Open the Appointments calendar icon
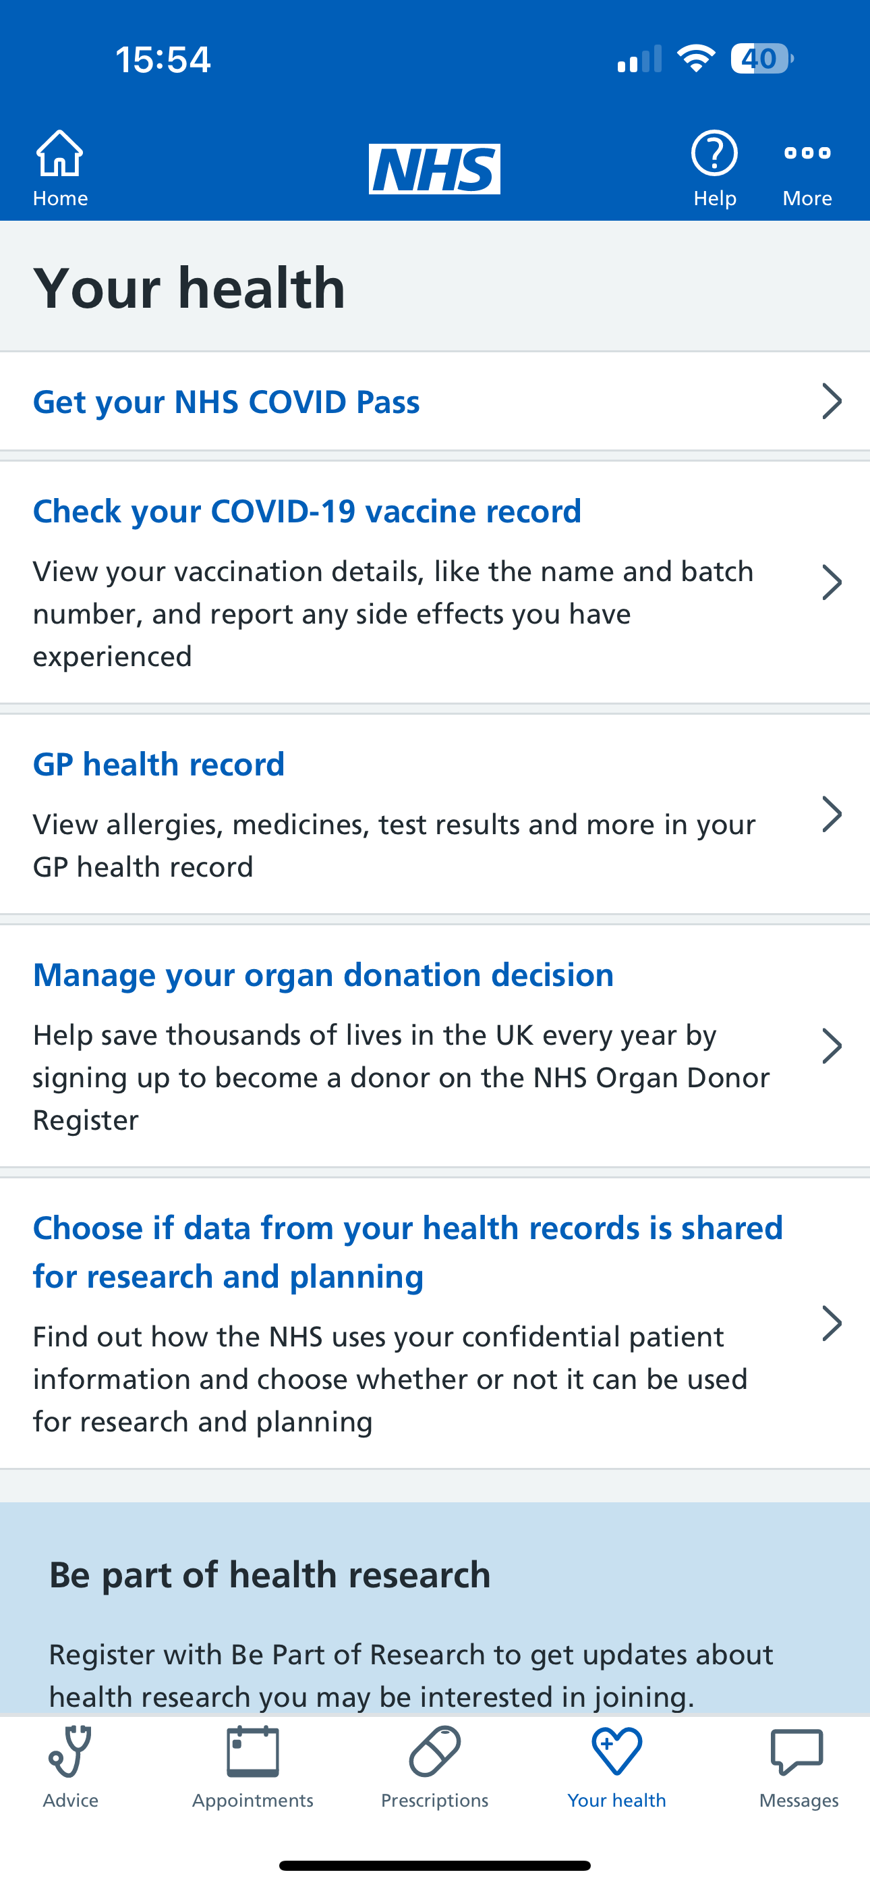 [253, 1751]
